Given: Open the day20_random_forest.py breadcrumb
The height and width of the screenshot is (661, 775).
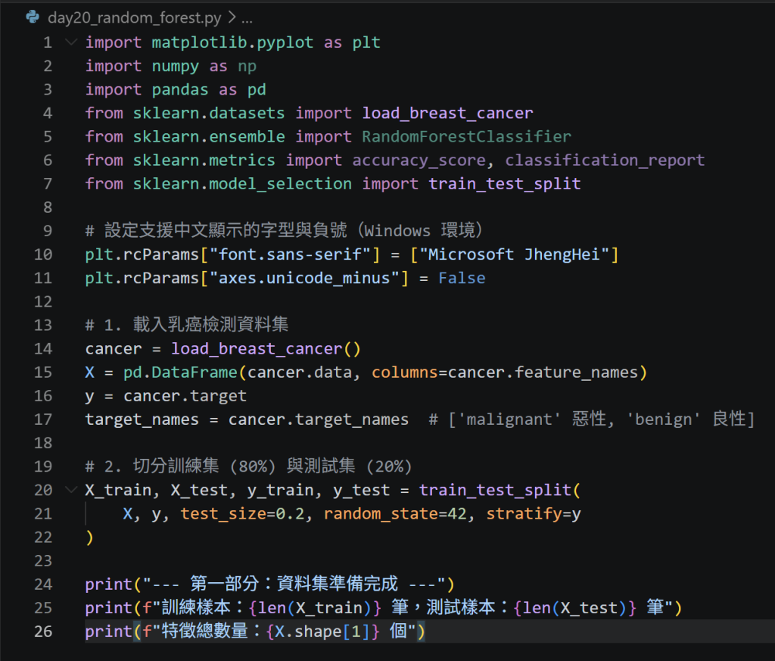Looking at the screenshot, I should pyautogui.click(x=135, y=18).
